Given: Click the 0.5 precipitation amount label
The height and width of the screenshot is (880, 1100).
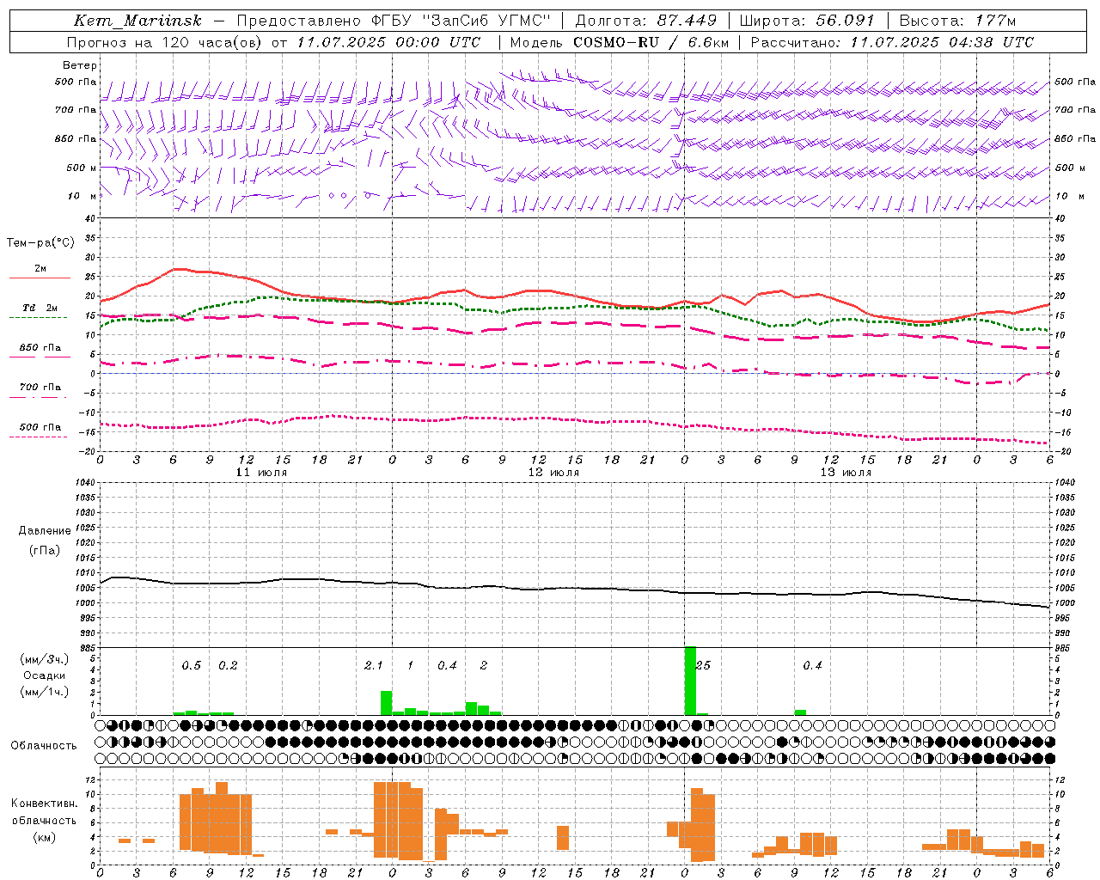Looking at the screenshot, I should click(x=191, y=665).
